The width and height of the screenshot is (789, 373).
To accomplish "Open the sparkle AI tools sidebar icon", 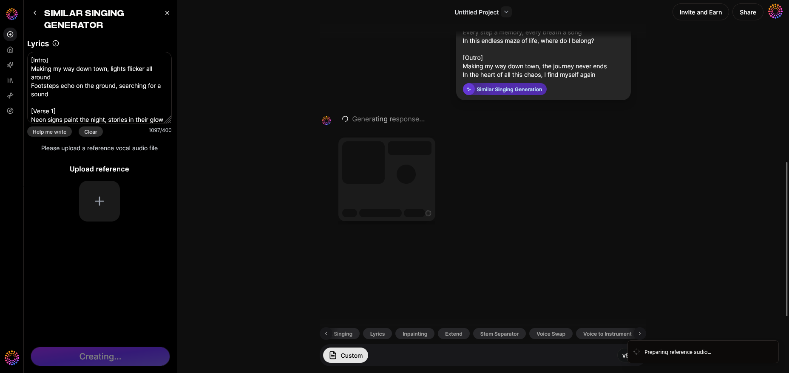I will click(x=10, y=65).
